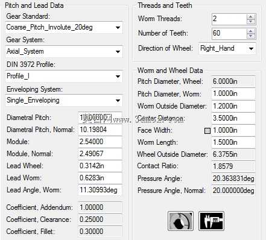Open the Enveloping System dropdown
The width and height of the screenshot is (266, 240).
click(64, 100)
